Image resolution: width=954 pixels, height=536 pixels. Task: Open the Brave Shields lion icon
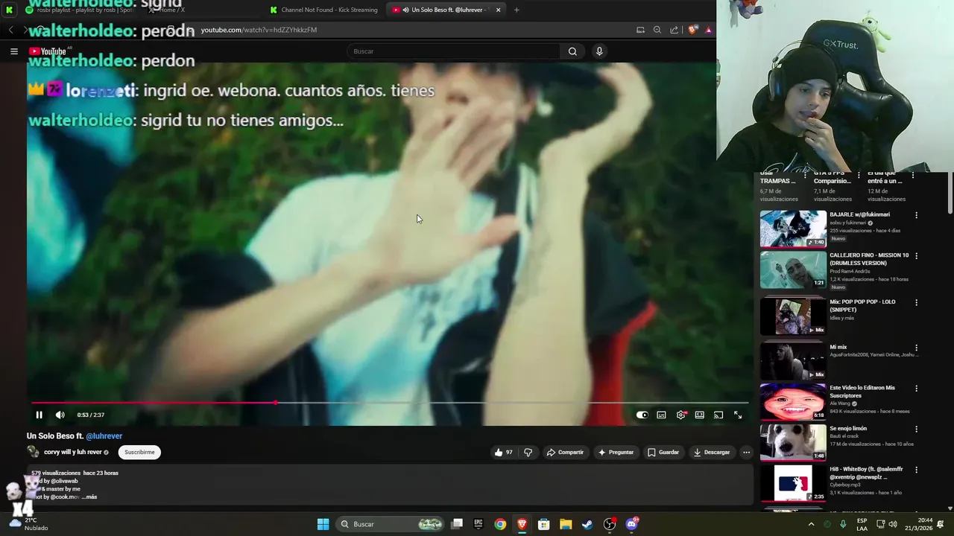(692, 30)
